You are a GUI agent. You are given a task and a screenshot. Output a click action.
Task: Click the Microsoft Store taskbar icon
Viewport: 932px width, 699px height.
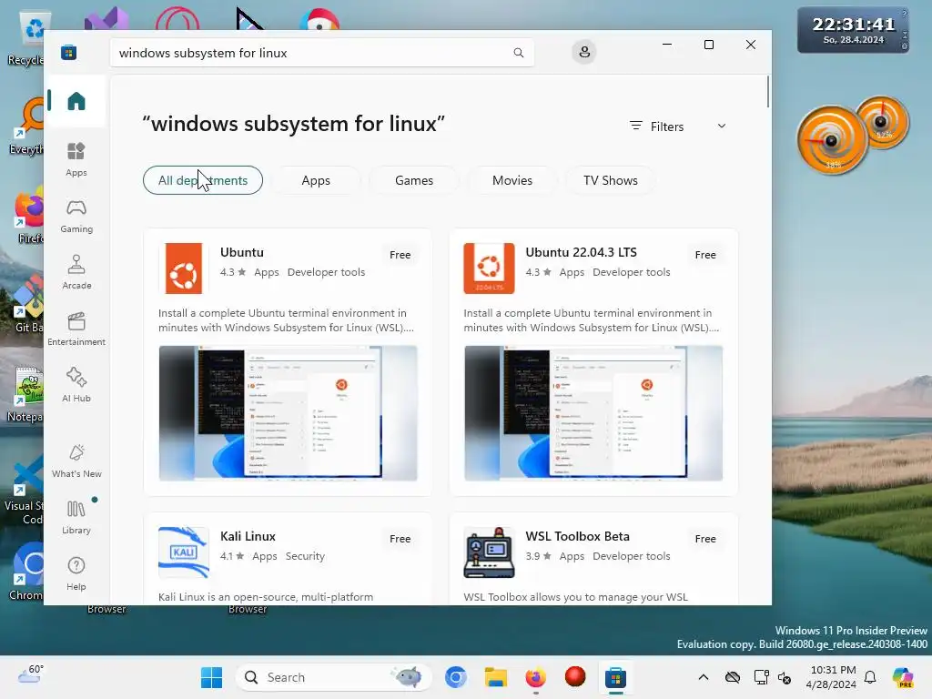[616, 677]
